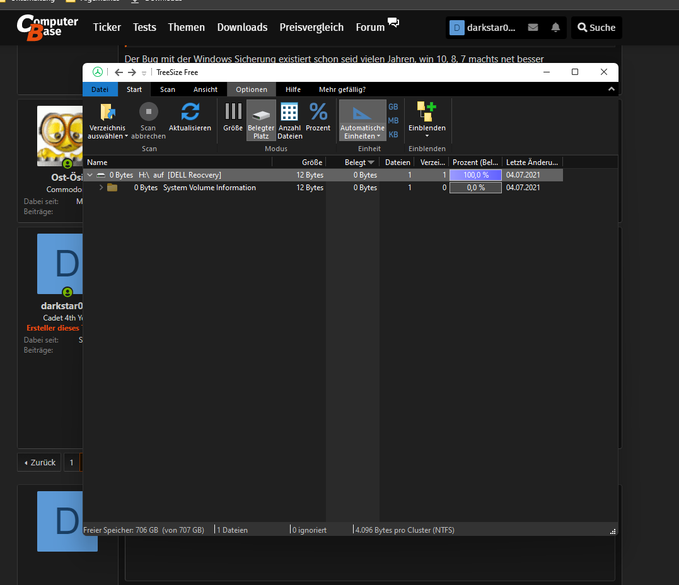This screenshot has height=585, width=679.
Task: Open the Einblenden dropdown button
Action: (427, 120)
